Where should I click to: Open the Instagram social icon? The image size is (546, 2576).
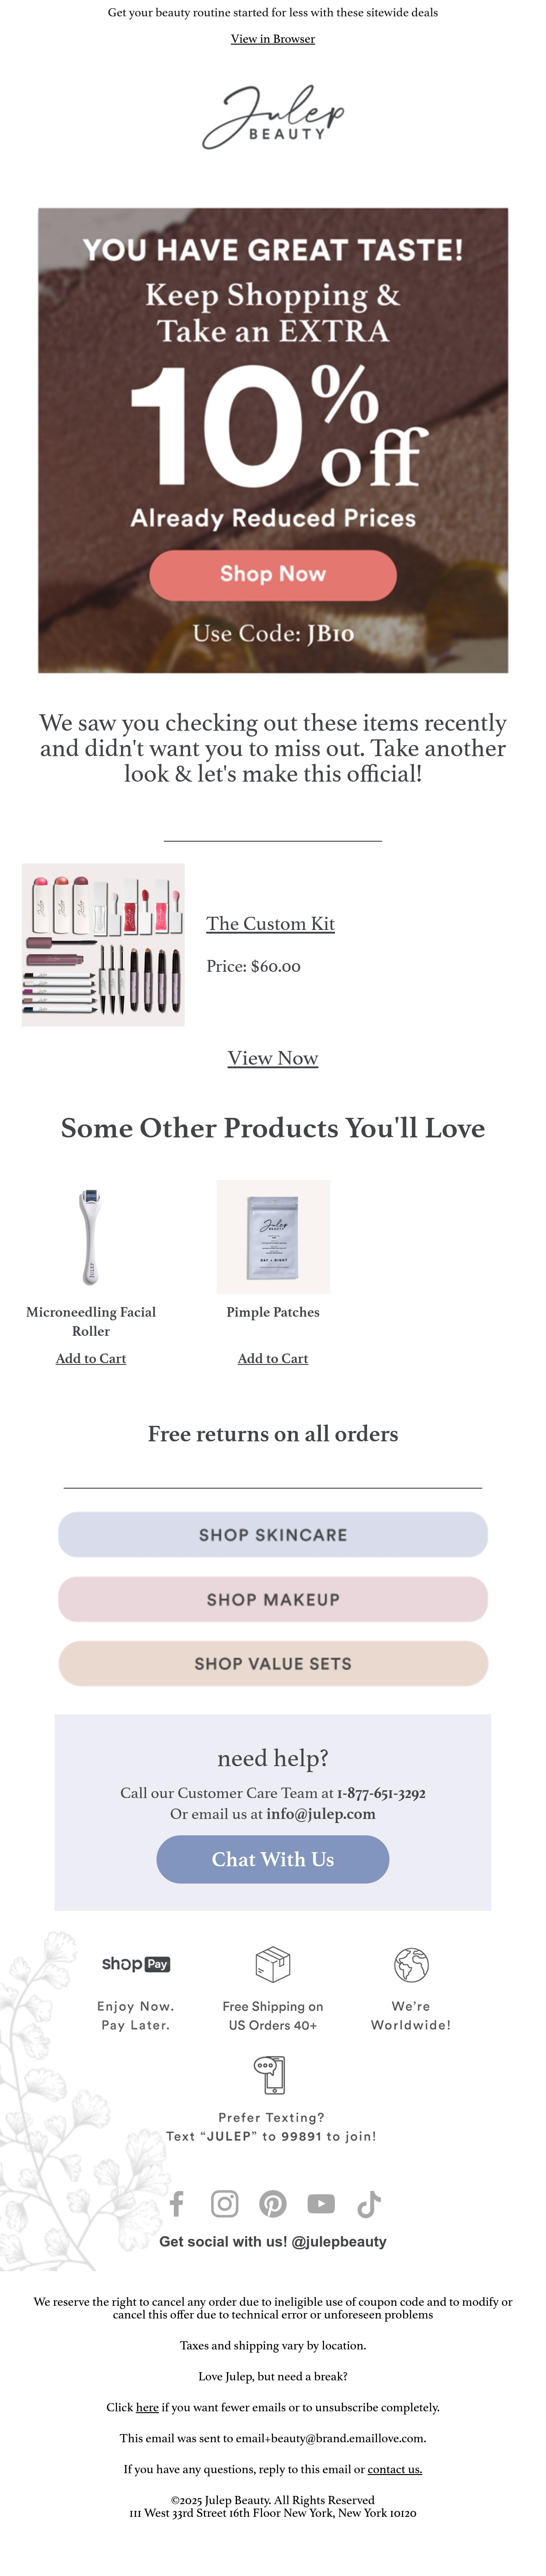[x=225, y=2203]
